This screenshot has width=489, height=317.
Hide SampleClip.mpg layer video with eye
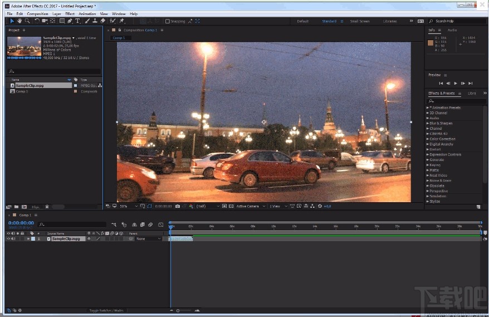pyautogui.click(x=8, y=238)
